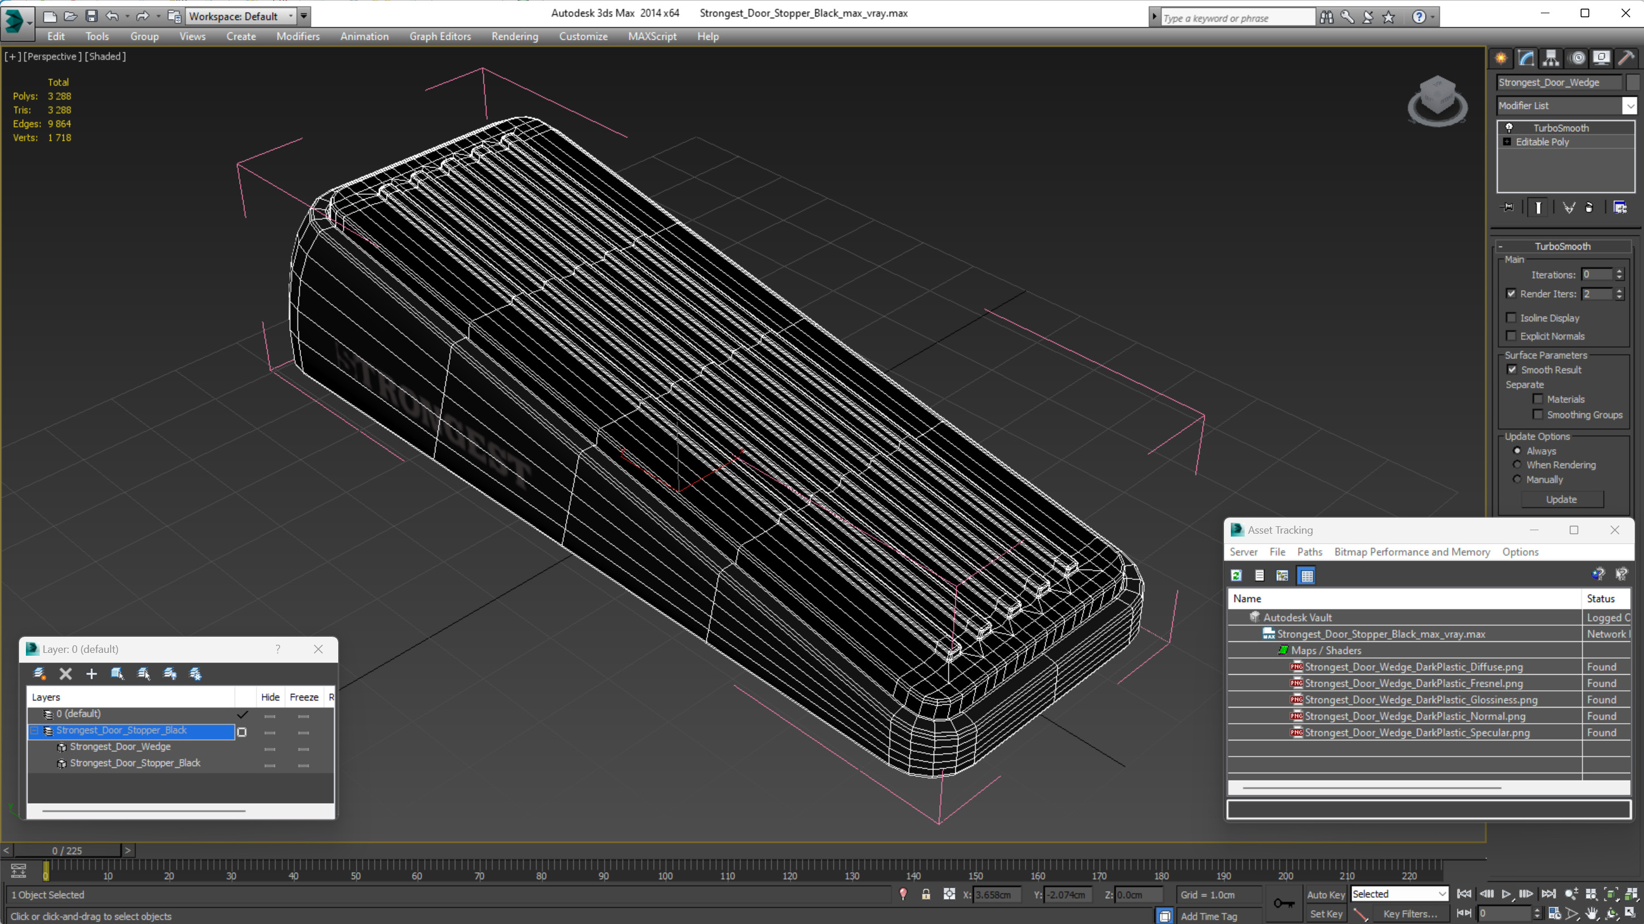Click the time slider 0 / 225
Screen dimensions: 1644x924
(x=67, y=851)
